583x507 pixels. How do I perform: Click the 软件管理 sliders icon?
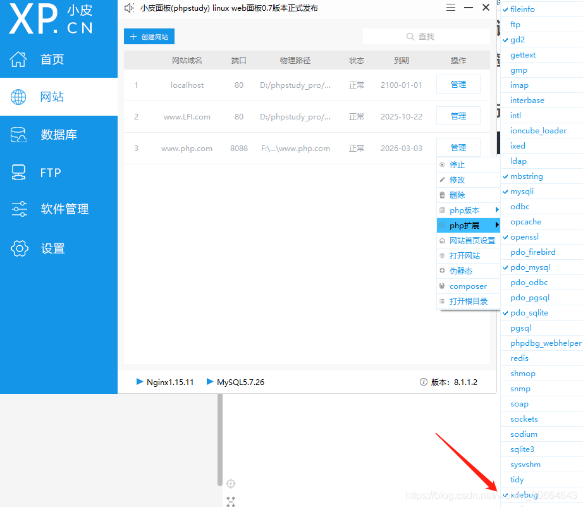click(x=20, y=209)
